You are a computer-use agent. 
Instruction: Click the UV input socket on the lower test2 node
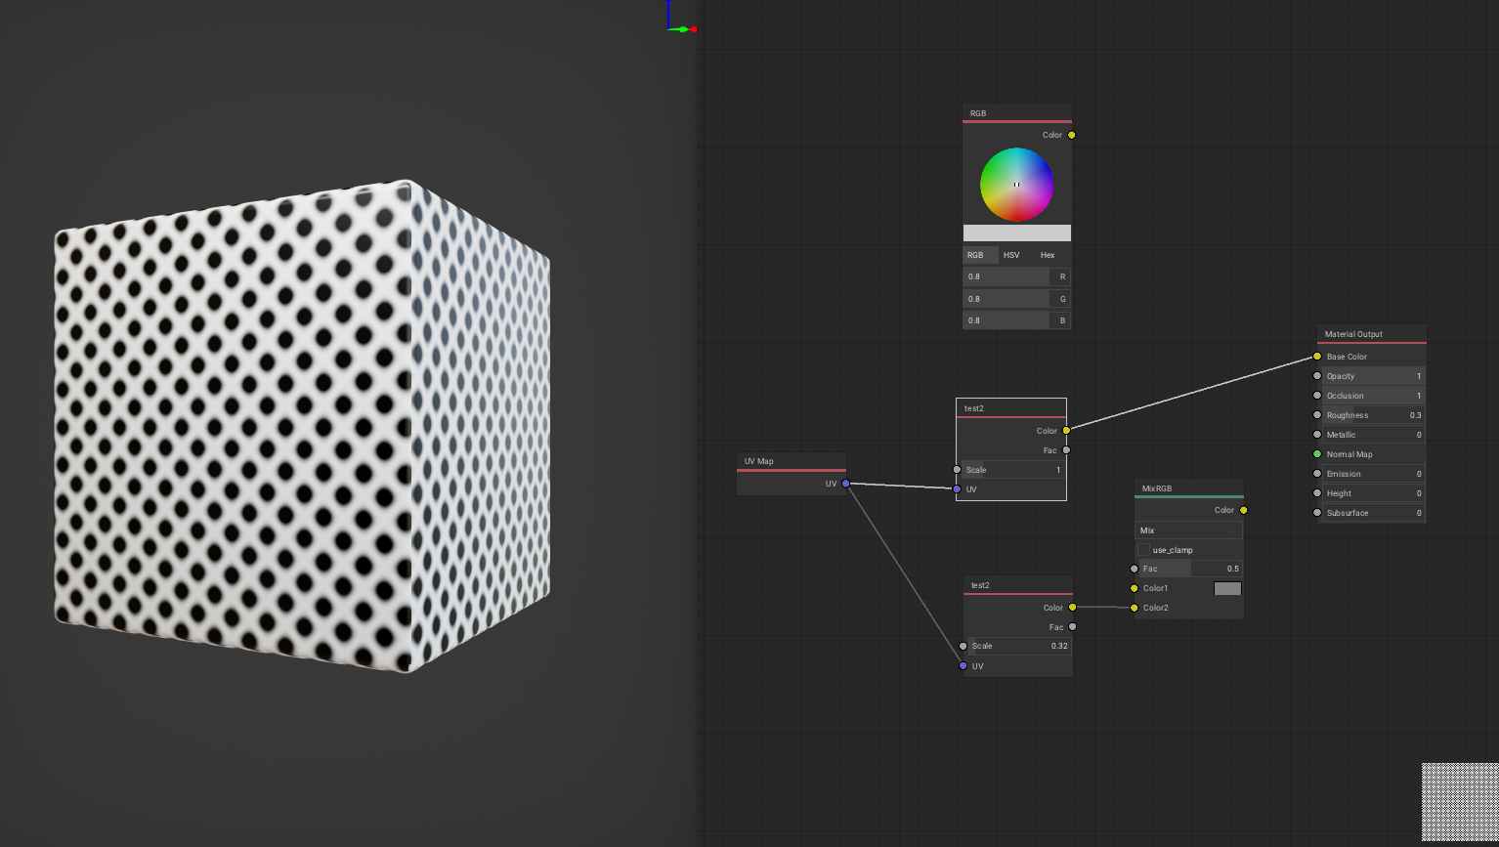click(963, 665)
